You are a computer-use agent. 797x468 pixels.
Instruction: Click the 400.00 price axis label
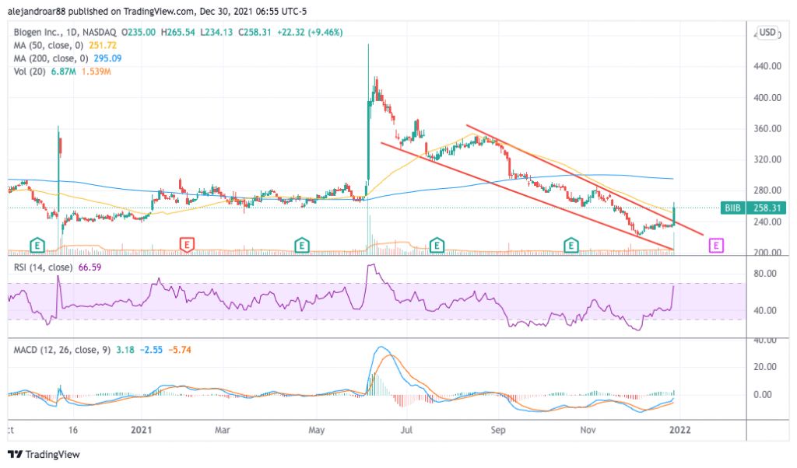tap(767, 97)
